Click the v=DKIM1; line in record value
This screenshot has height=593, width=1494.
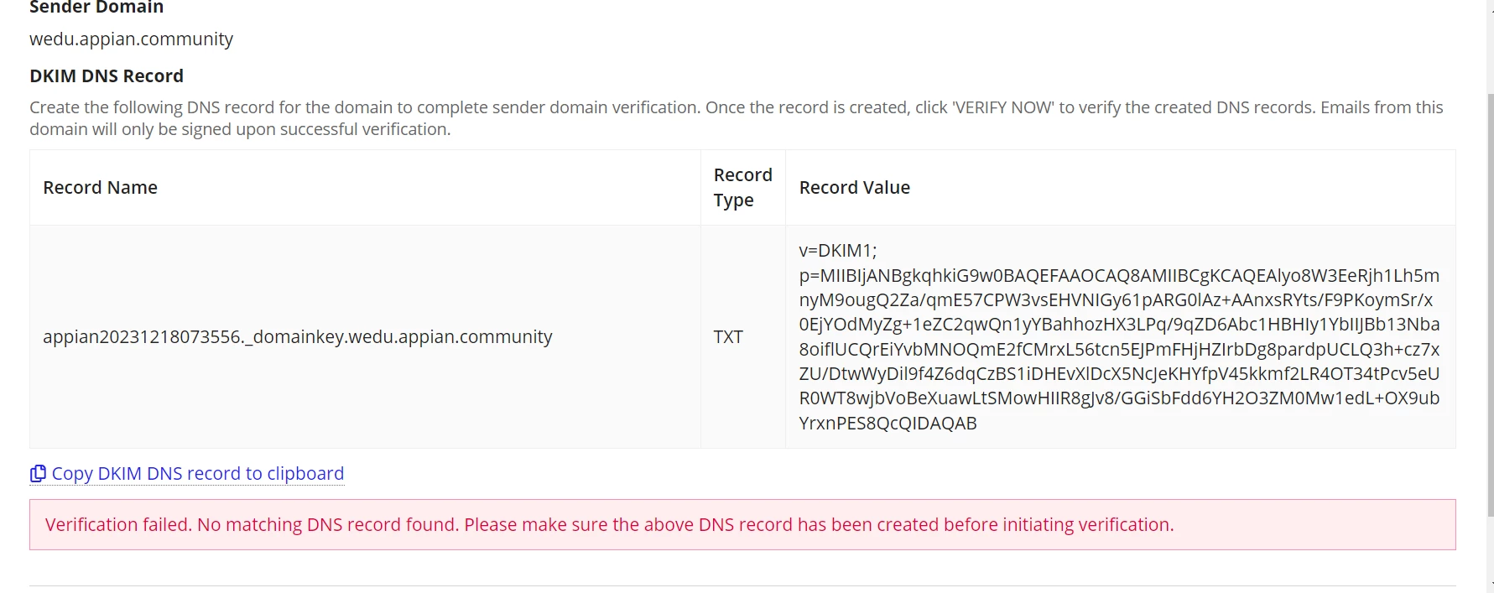[837, 251]
